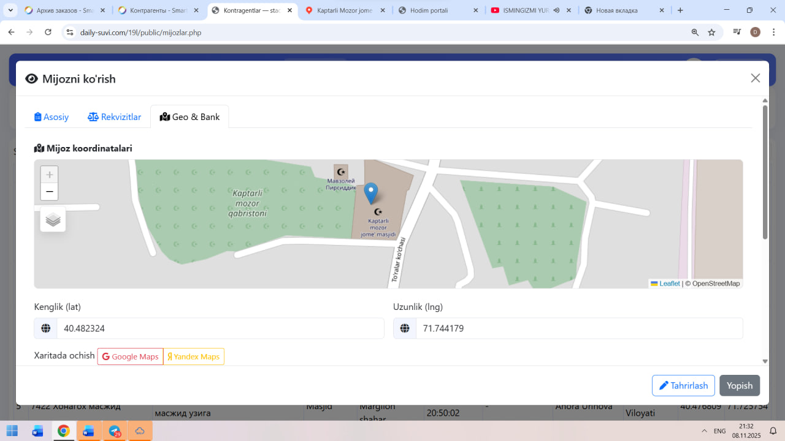Click the scroll down arrow in dialog

(x=765, y=361)
